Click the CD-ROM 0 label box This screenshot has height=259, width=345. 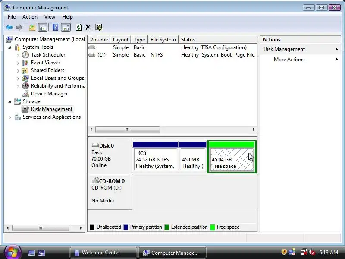tap(110, 192)
